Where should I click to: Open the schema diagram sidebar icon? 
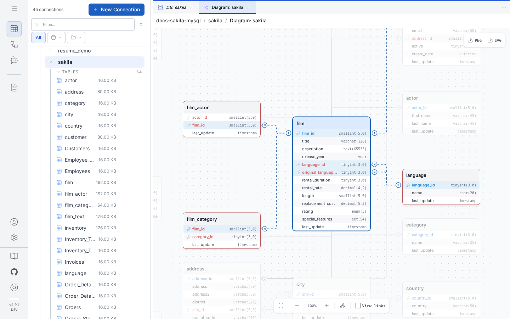click(14, 45)
